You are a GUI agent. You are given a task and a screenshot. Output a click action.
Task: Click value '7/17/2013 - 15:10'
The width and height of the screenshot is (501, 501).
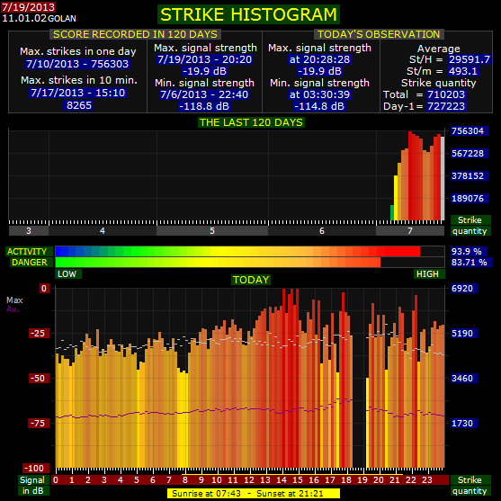pos(77,93)
